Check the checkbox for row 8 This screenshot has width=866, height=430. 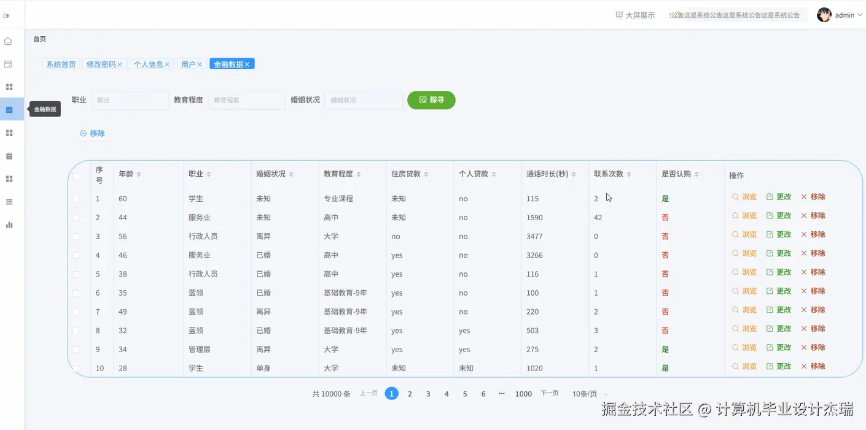(x=76, y=331)
